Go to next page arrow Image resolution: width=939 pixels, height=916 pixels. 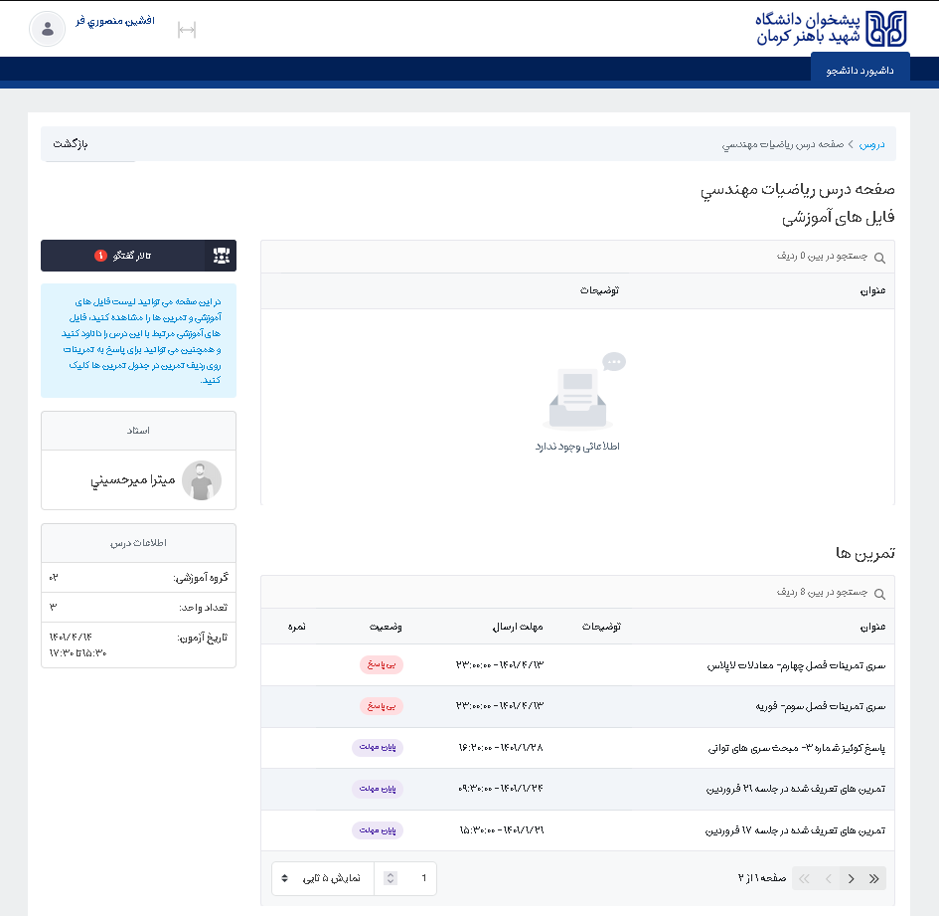(851, 879)
